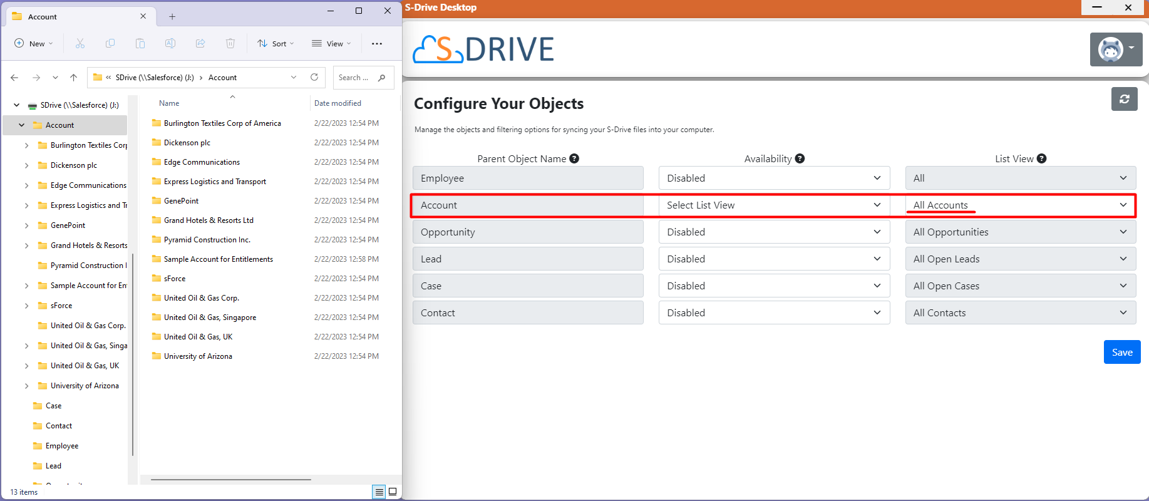Open Account availability dropdown
Screen dimensions: 1149x501
click(x=774, y=205)
